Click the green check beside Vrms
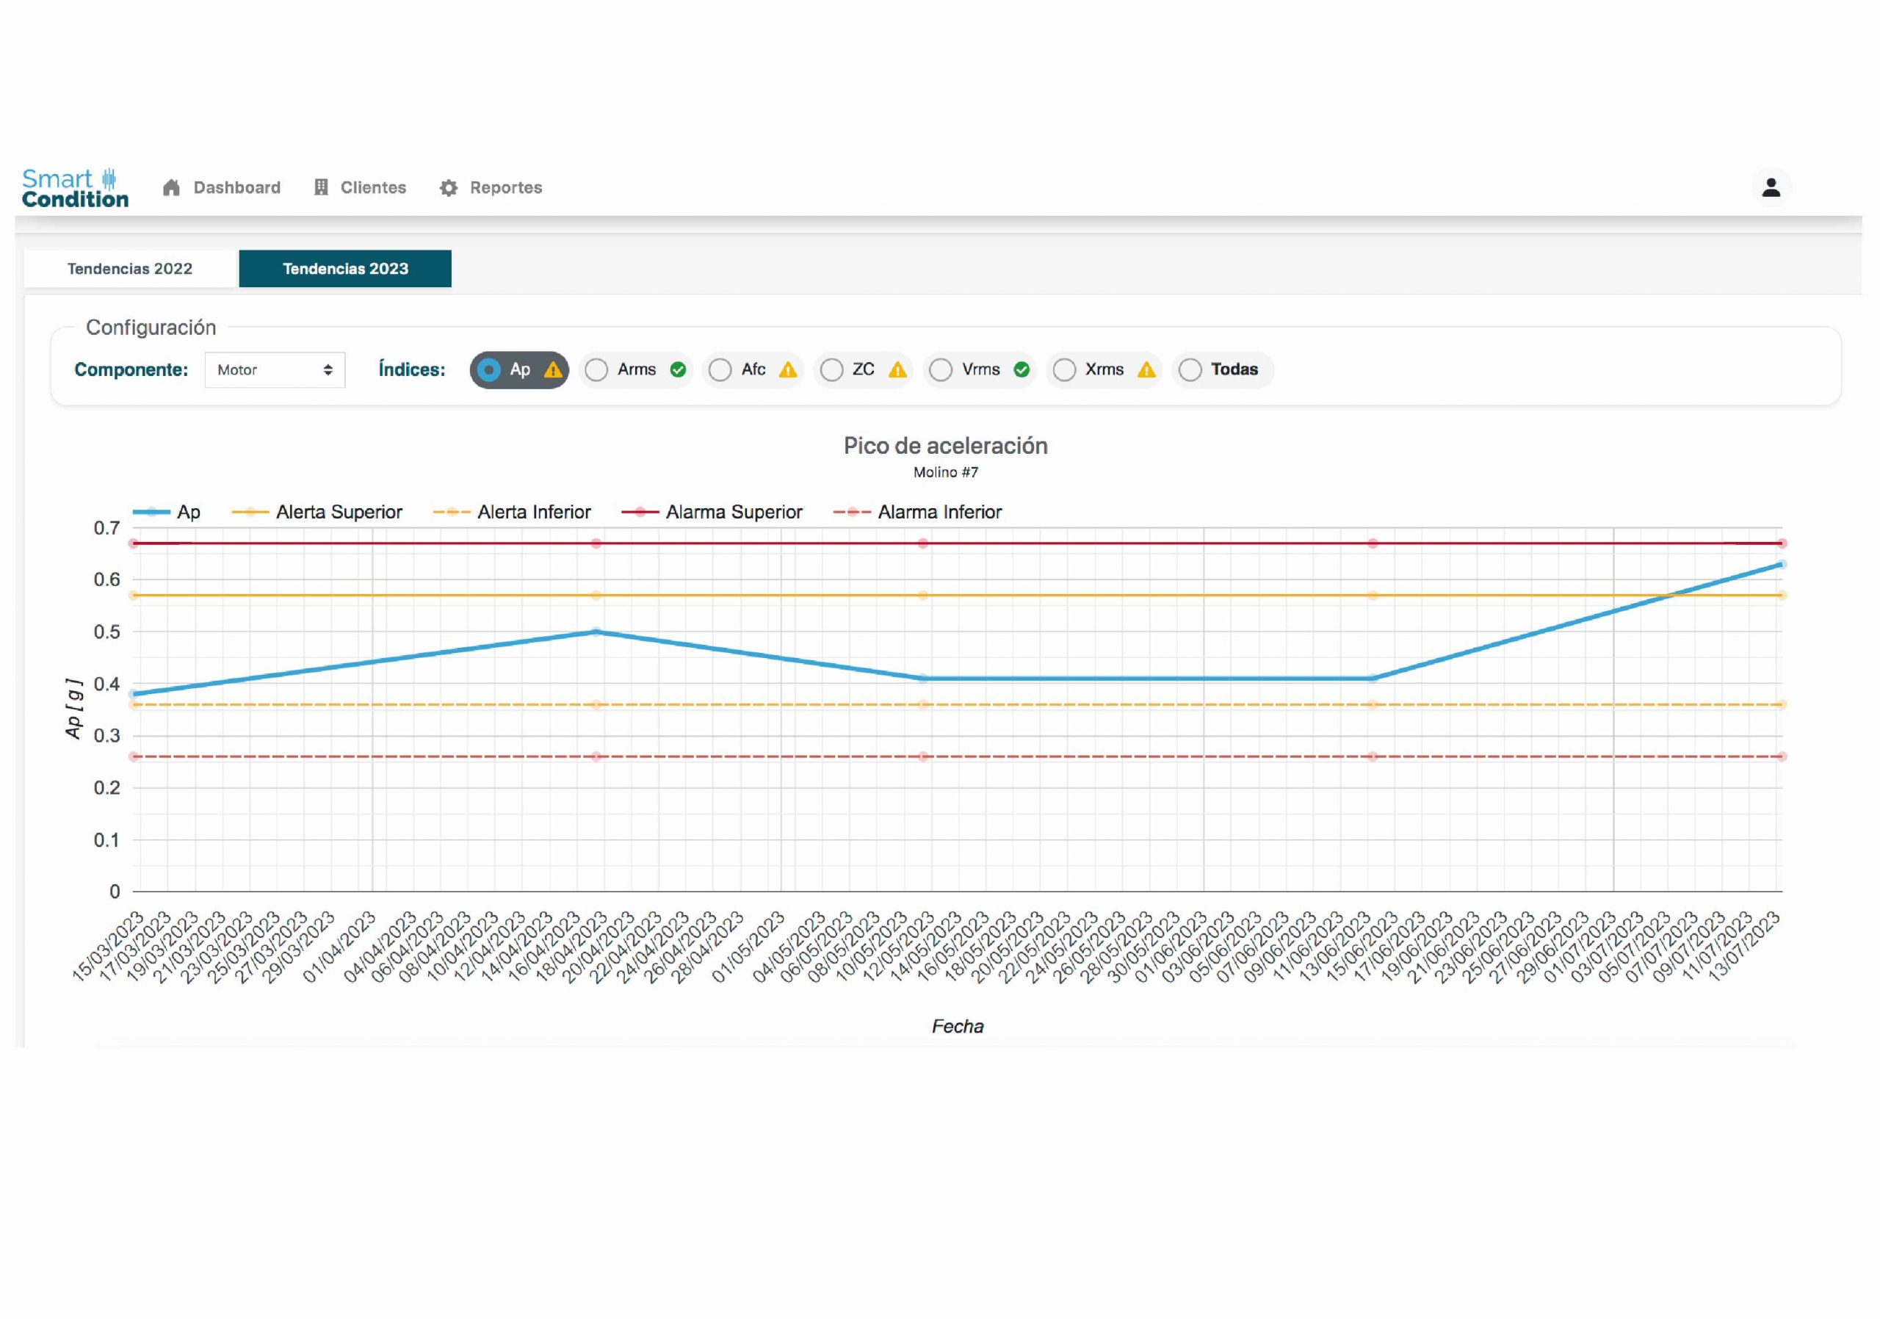1880x1319 pixels. [x=1021, y=370]
